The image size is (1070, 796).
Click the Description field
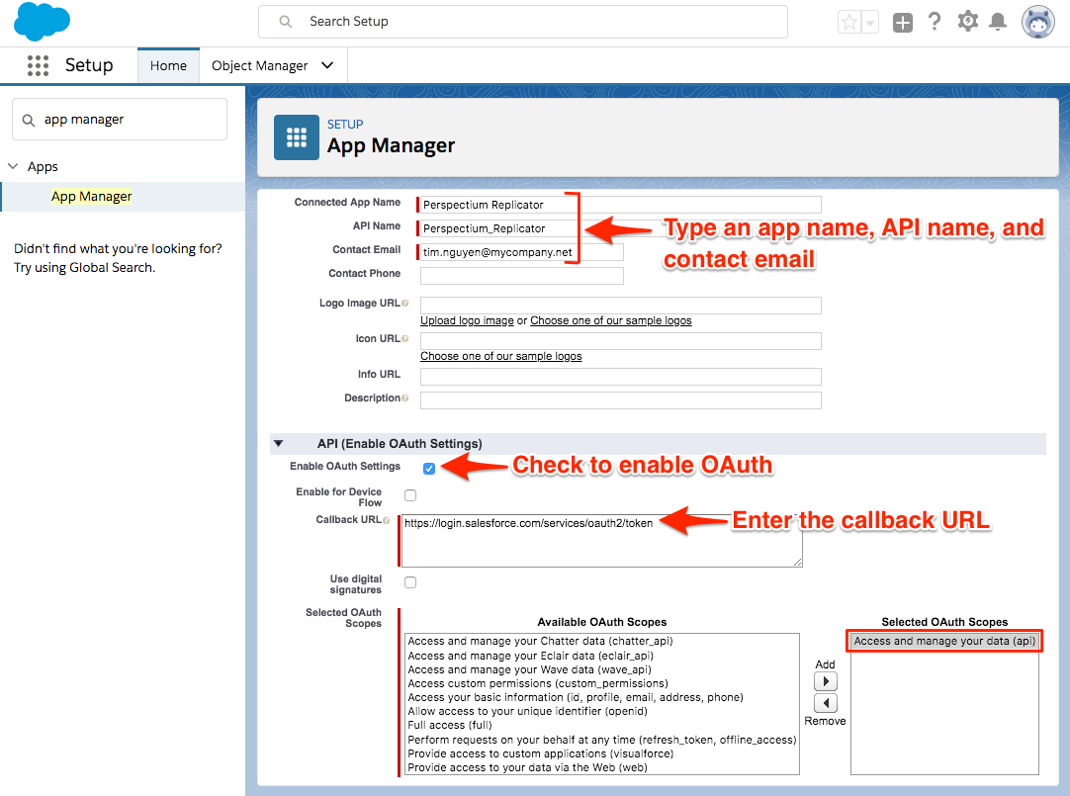point(620,400)
